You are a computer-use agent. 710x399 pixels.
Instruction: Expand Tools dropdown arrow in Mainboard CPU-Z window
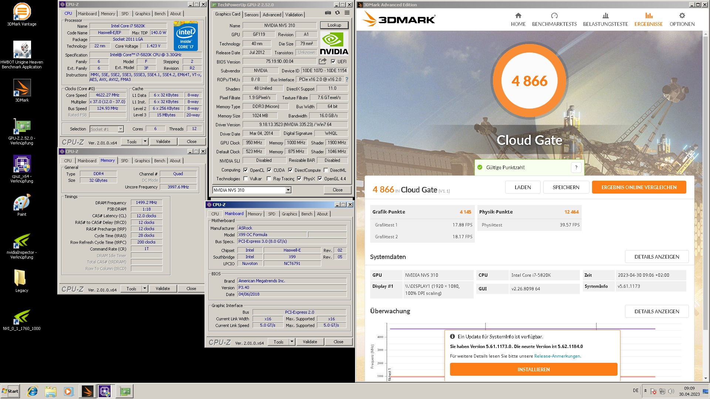pos(292,342)
